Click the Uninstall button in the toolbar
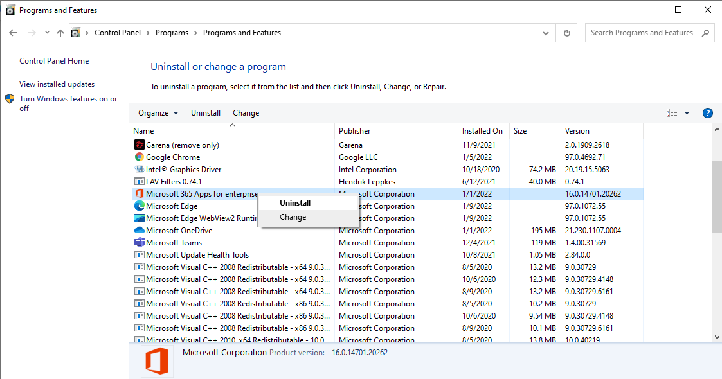Image resolution: width=722 pixels, height=379 pixels. click(x=206, y=113)
